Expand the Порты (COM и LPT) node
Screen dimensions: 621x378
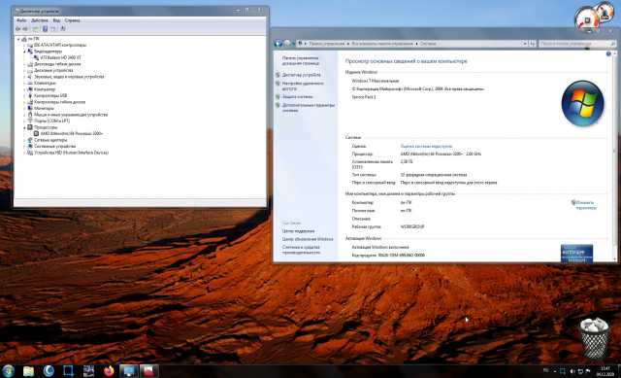pyautogui.click(x=24, y=120)
